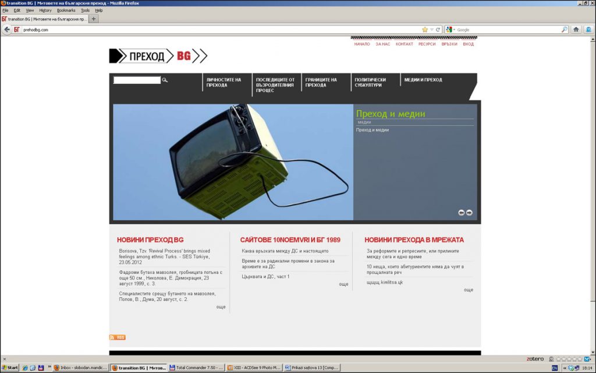Screen dimensions: 596x373
Task: Click the browser Back arrow button
Action: click(7, 30)
